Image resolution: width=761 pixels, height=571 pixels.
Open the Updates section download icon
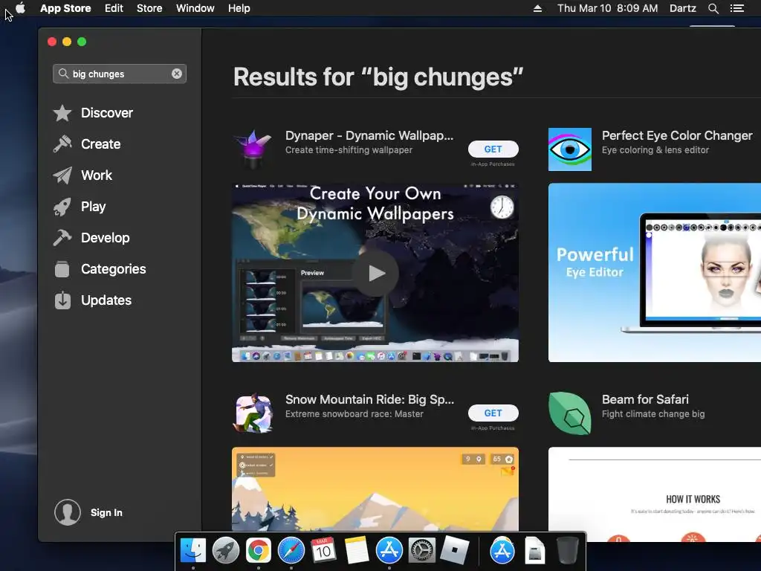[x=62, y=300]
